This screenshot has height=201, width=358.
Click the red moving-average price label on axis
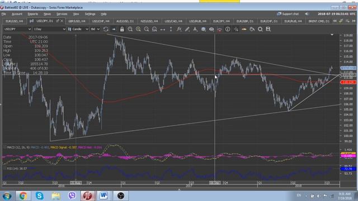click(348, 82)
